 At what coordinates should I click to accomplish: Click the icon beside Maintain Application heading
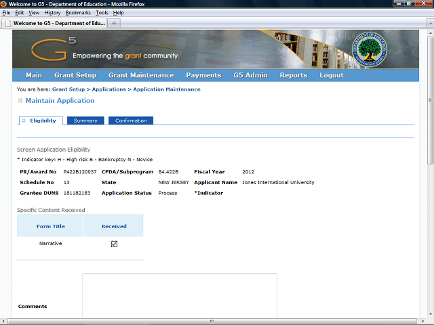pos(20,101)
